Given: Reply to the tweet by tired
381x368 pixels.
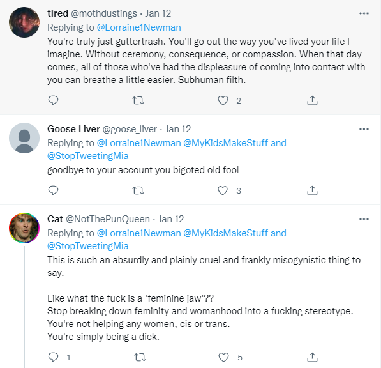Looking at the screenshot, I should tap(53, 100).
